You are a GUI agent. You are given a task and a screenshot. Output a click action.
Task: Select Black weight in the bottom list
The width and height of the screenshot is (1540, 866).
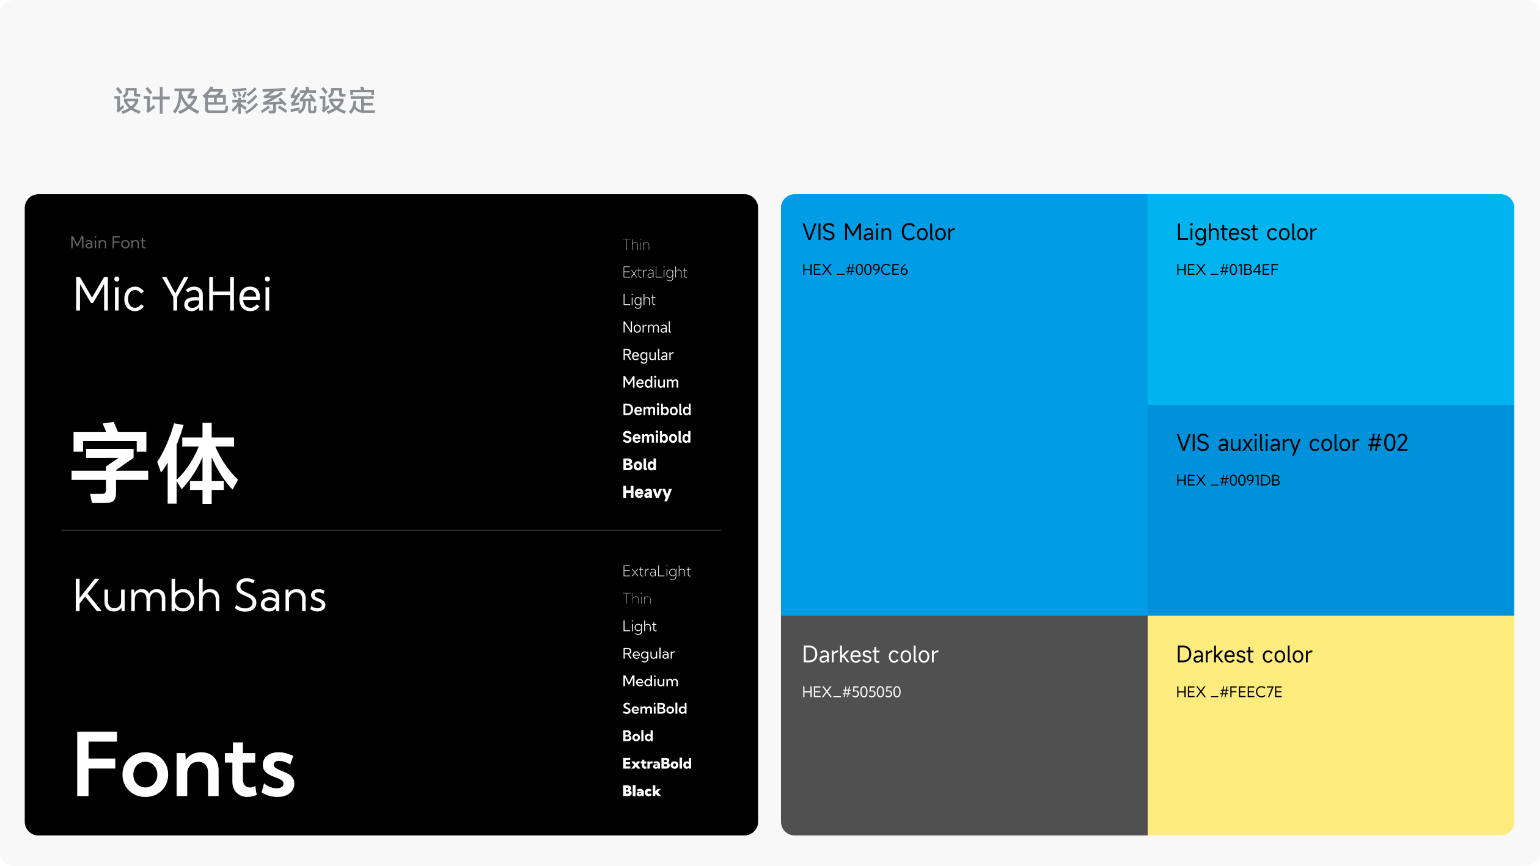pyautogui.click(x=641, y=791)
